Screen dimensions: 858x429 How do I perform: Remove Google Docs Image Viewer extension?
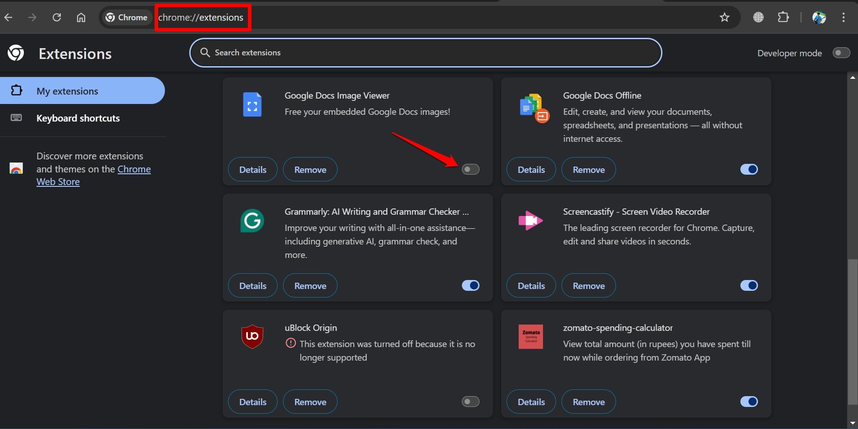click(310, 170)
